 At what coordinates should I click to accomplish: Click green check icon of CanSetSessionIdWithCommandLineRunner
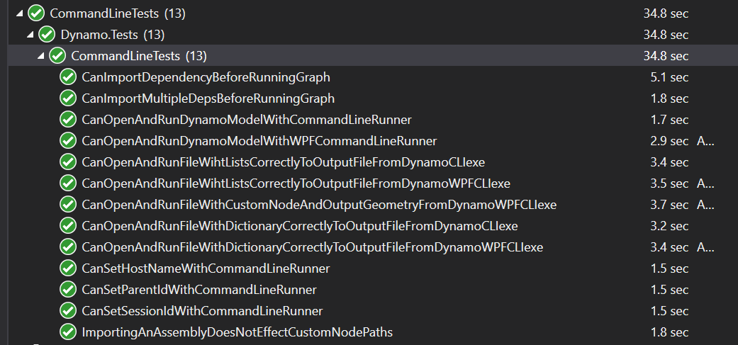click(68, 311)
